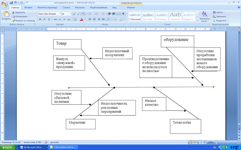Apply bold formatting (Ж)
The width and height of the screenshot is (241, 150).
tap(40, 19)
